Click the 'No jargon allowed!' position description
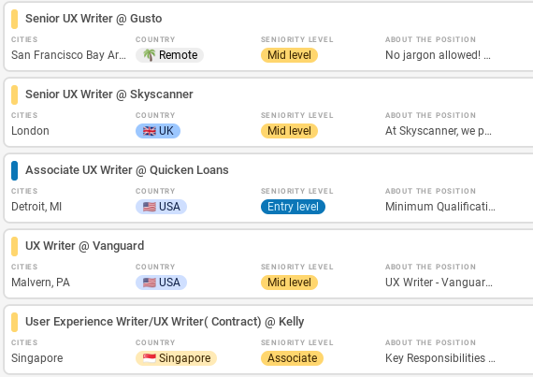 (438, 55)
